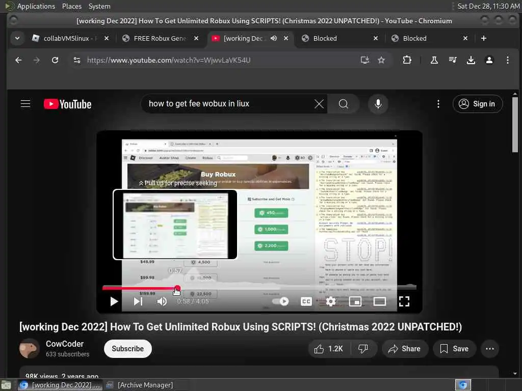Image resolution: width=522 pixels, height=391 pixels.
Task: Toggle the autoplay switch
Action: pos(280,301)
